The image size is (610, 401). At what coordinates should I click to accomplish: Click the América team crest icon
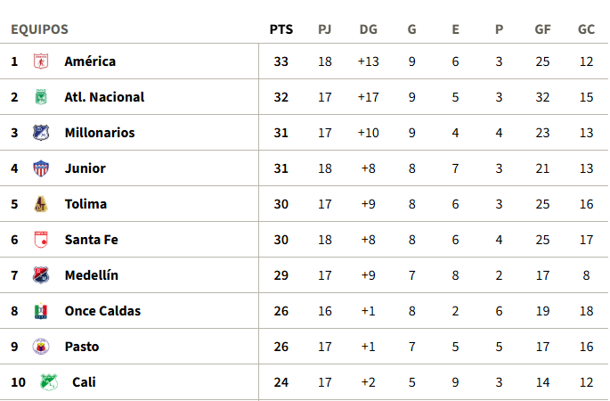(41, 61)
